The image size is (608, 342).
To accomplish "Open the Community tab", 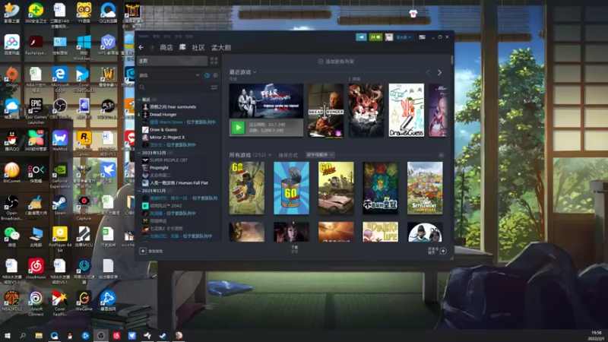I will (x=198, y=47).
